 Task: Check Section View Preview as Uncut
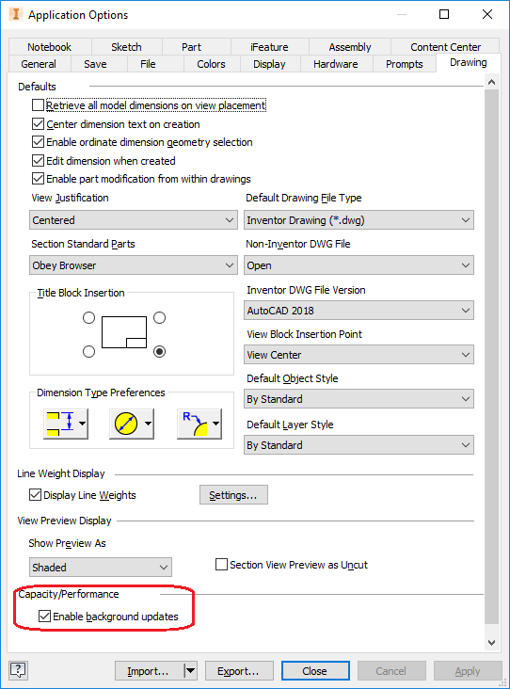pos(221,564)
